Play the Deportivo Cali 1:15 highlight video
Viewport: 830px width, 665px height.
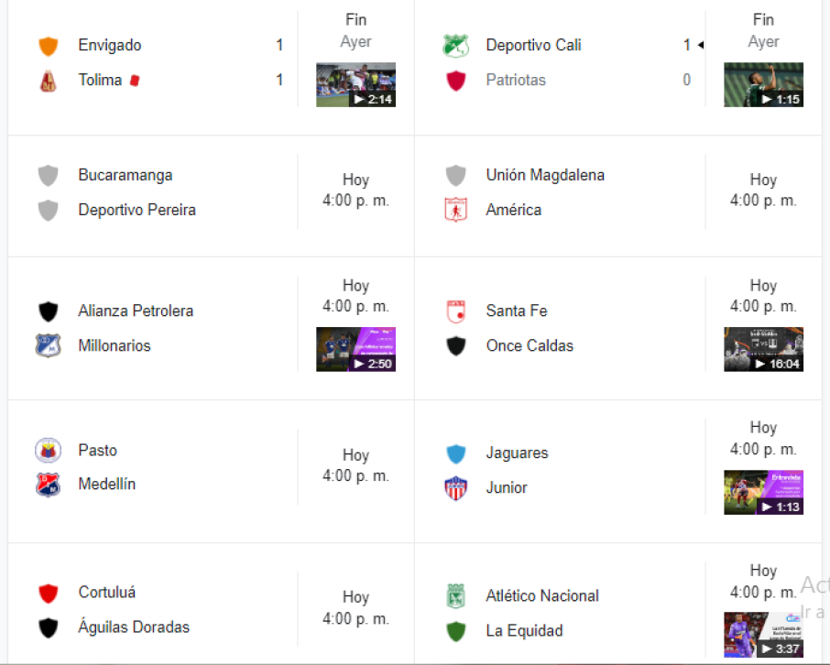pos(763,85)
